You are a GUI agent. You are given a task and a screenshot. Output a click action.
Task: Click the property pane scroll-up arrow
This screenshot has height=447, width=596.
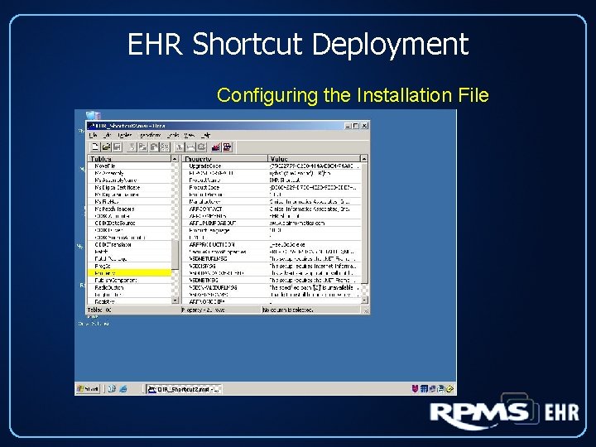(x=363, y=158)
